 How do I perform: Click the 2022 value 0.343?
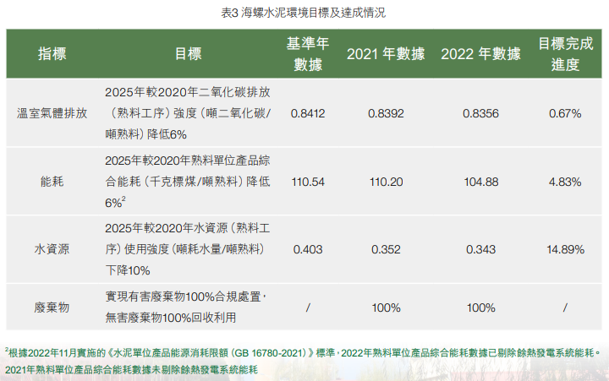480,249
